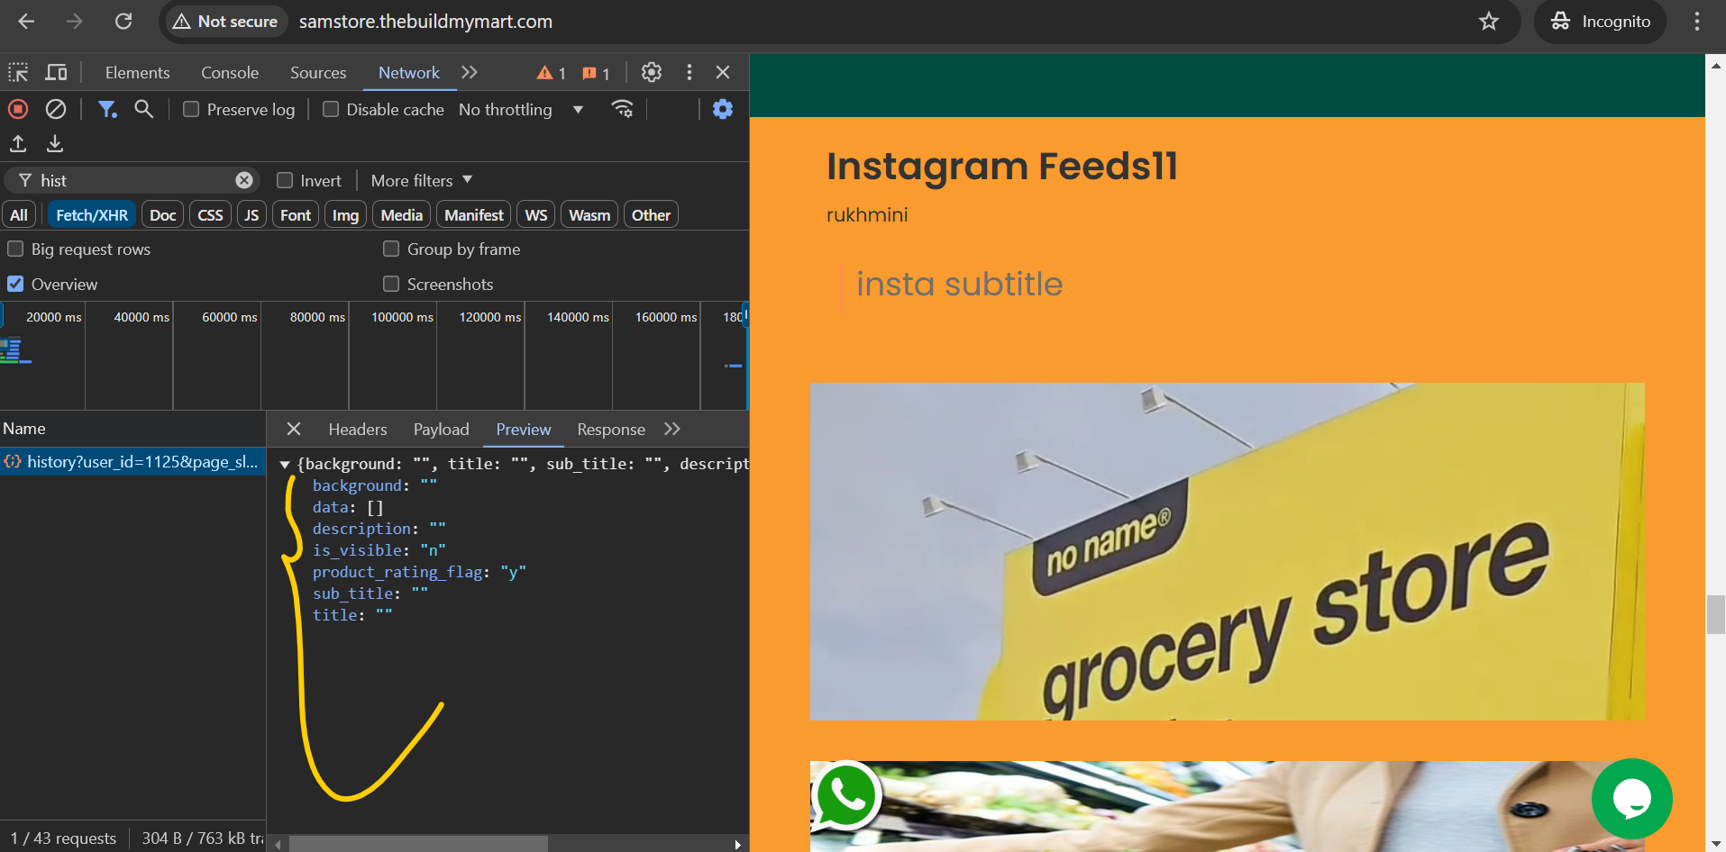This screenshot has height=852, width=1726.
Task: Clear the network log
Action: [x=56, y=109]
